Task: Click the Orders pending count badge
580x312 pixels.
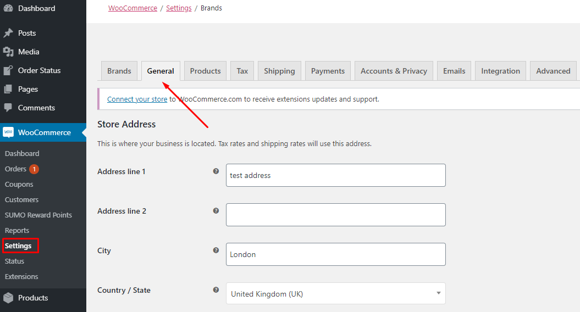Action: coord(34,169)
